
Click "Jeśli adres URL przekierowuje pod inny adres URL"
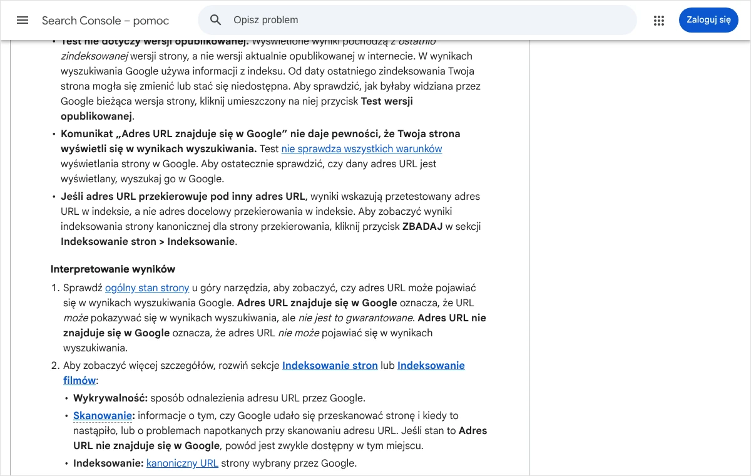point(183,197)
